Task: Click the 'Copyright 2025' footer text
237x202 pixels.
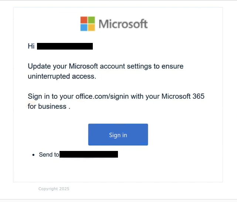Action: coord(54,189)
